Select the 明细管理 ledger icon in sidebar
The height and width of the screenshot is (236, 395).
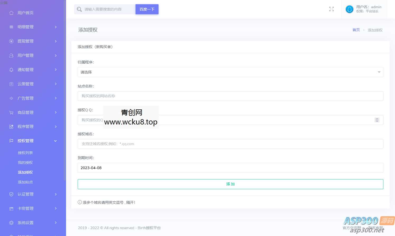click(11, 27)
